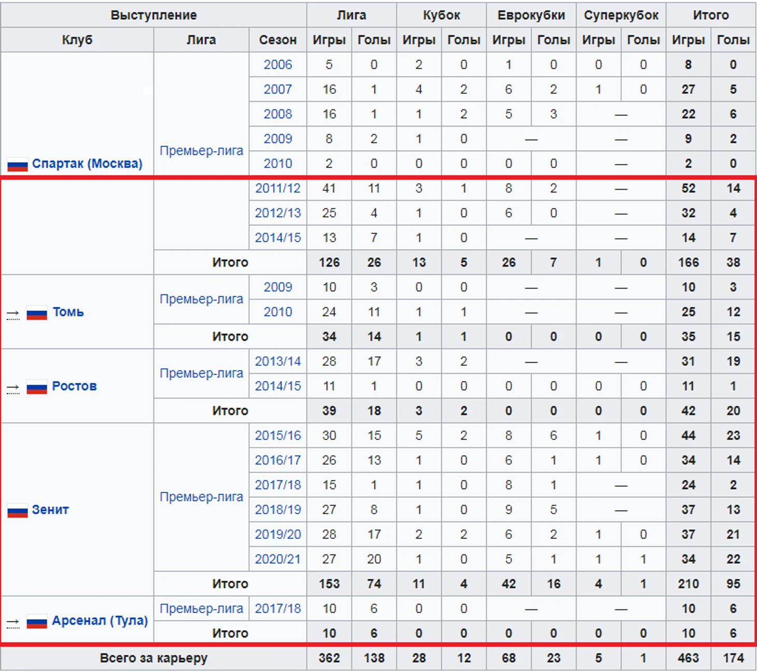This screenshot has width=757, height=672.
Task: Open the 2008 season link
Action: [278, 114]
